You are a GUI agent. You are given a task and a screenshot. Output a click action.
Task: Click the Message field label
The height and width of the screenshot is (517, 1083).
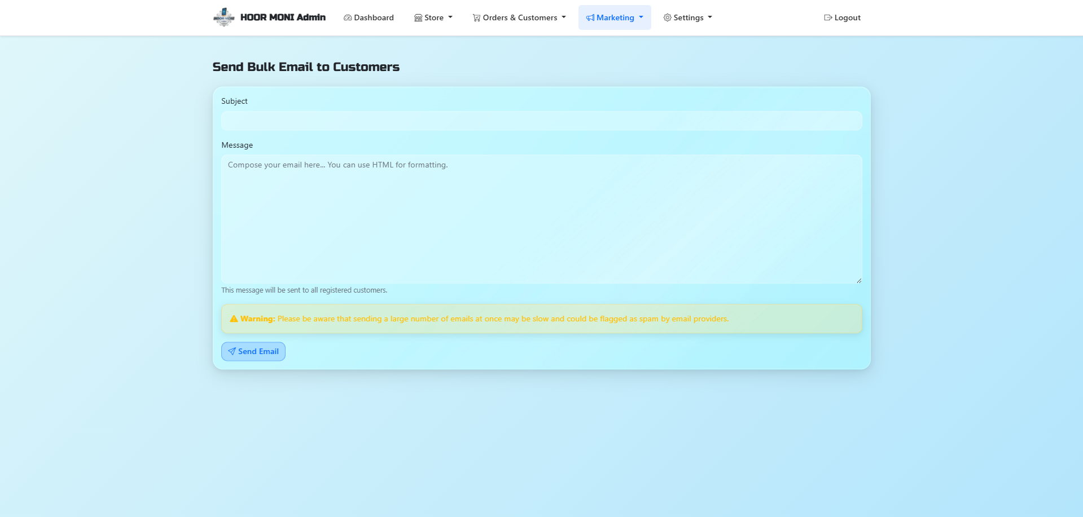(x=237, y=145)
